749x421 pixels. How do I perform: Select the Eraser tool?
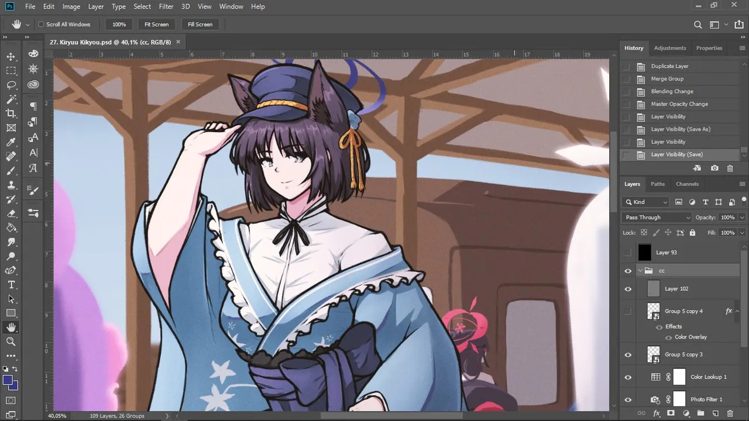point(11,213)
